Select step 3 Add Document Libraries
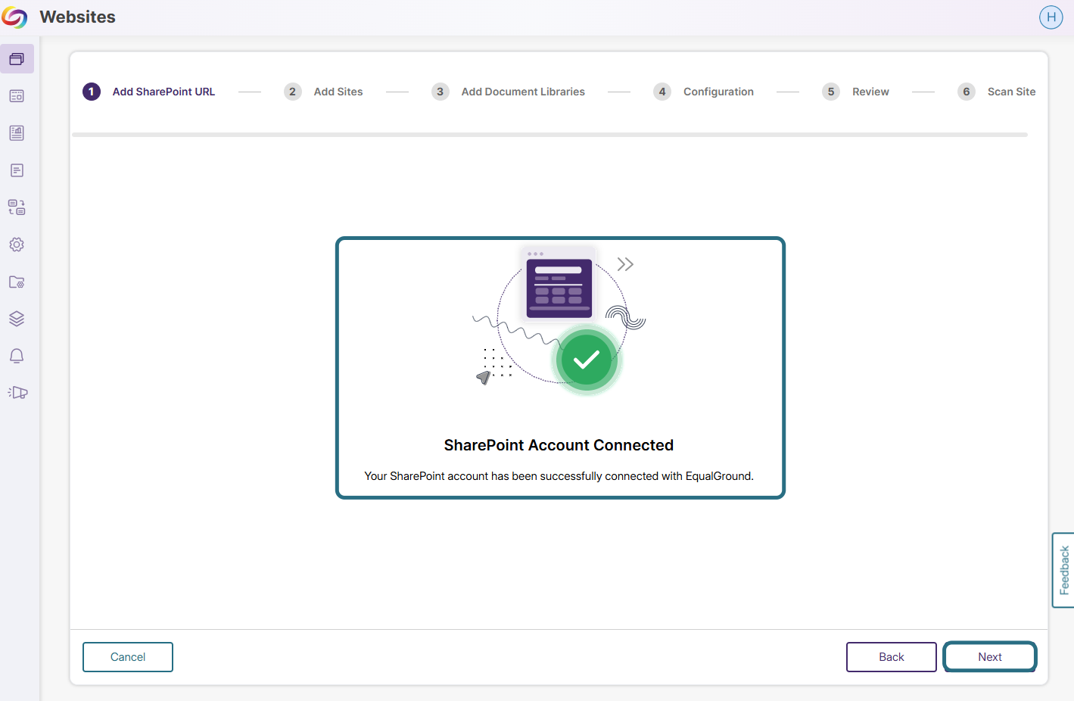The width and height of the screenshot is (1074, 701). point(508,92)
